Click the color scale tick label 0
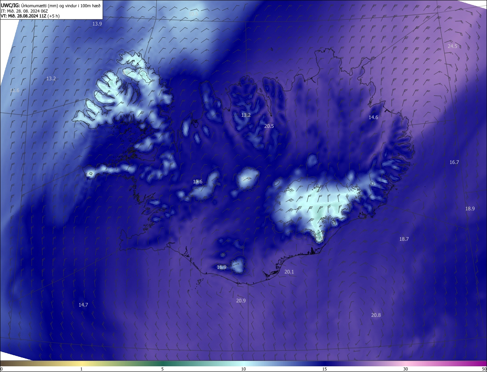The image size is (487, 372). [x=2, y=369]
